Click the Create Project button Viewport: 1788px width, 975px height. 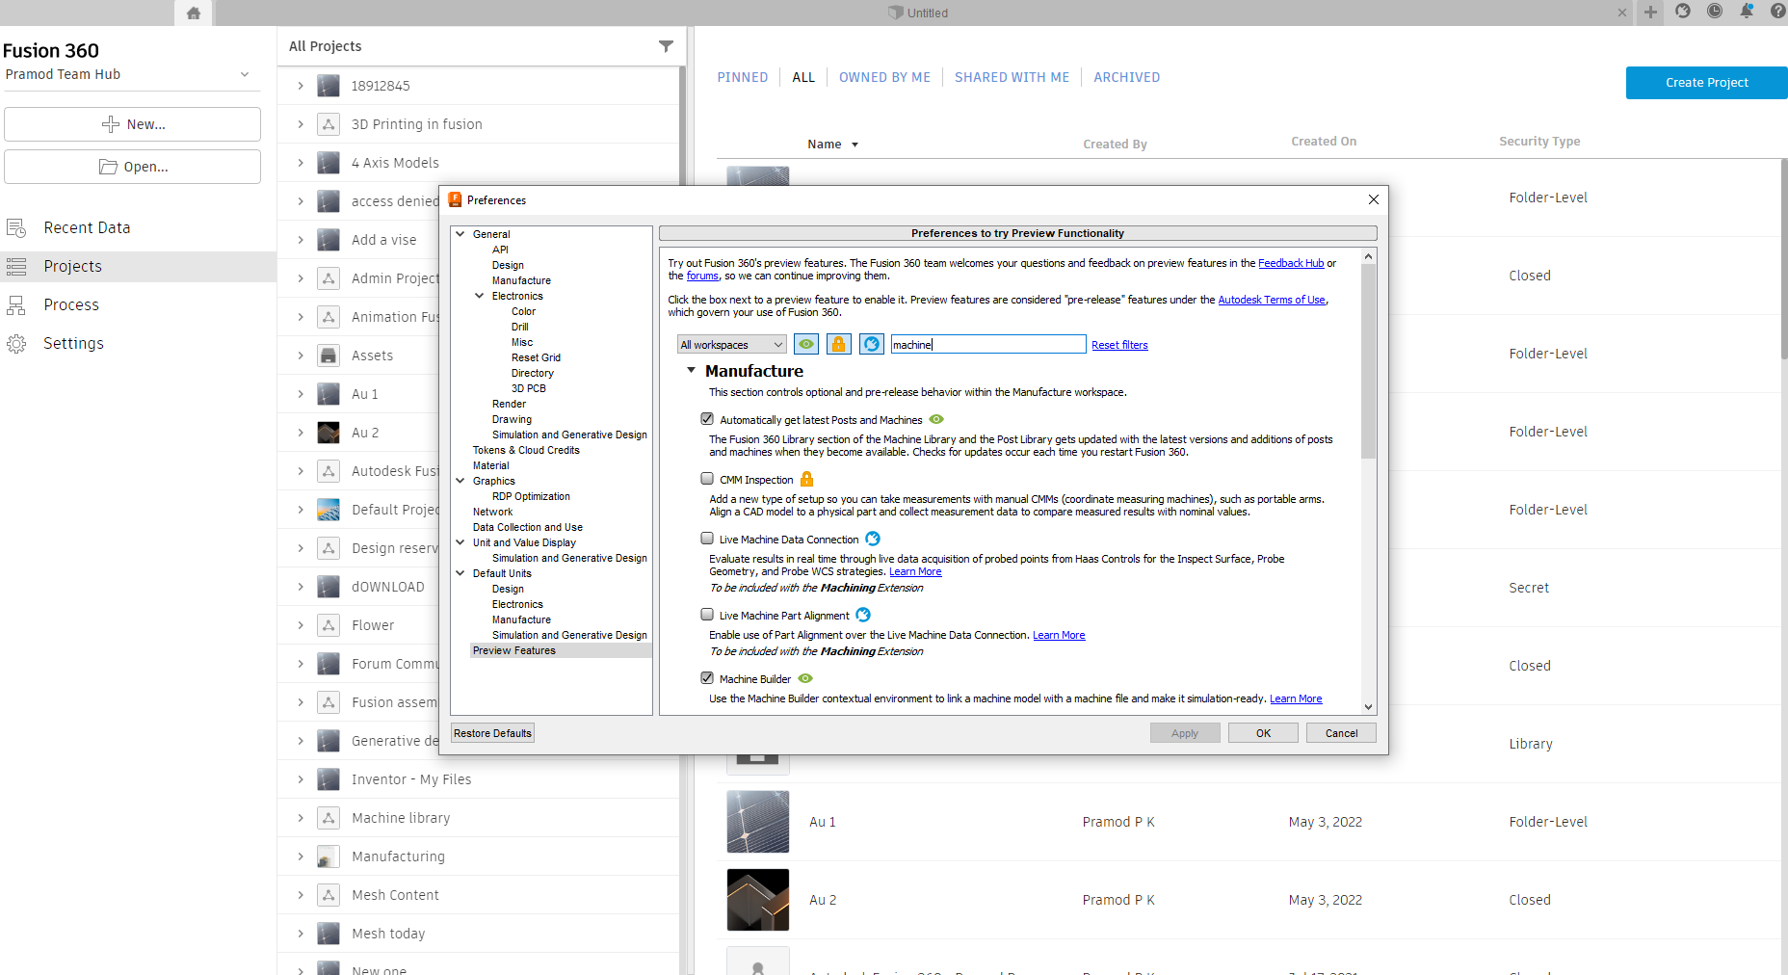[x=1706, y=83]
